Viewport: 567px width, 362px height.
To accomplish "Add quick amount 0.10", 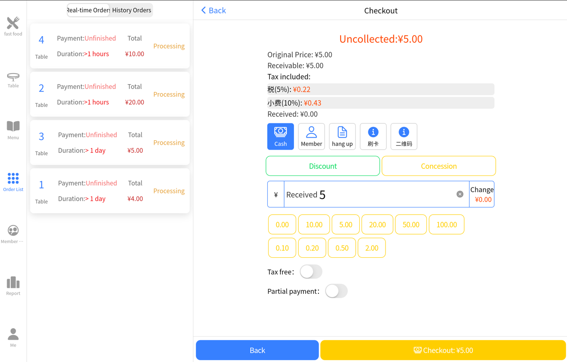I will pos(282,248).
